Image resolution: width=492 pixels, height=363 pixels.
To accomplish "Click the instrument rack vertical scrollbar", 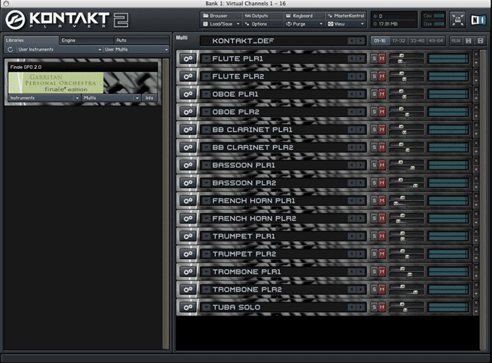I will tap(483, 199).
